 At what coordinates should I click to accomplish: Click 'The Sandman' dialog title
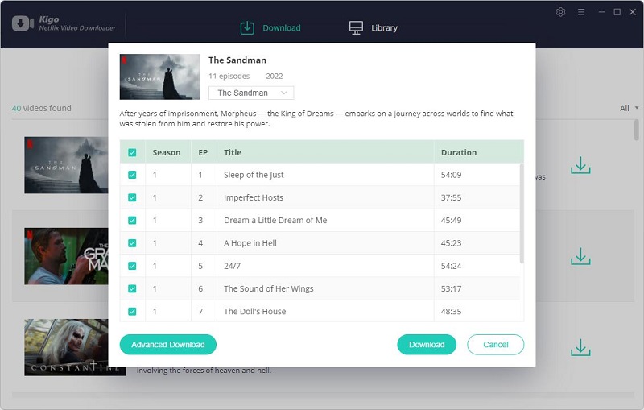[x=237, y=60]
